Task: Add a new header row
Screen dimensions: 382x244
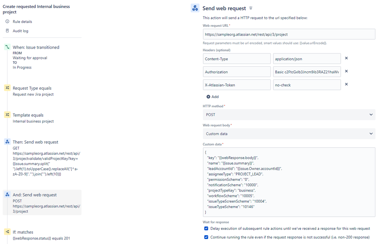Action: (213, 97)
